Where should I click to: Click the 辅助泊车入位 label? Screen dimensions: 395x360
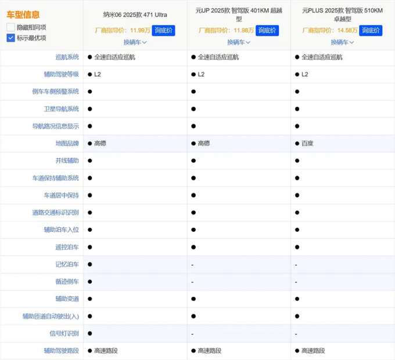point(62,230)
